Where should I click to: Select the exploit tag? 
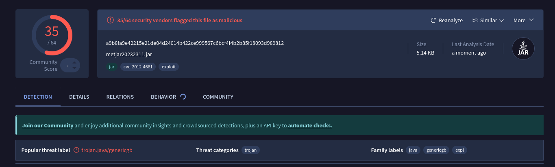point(169,67)
